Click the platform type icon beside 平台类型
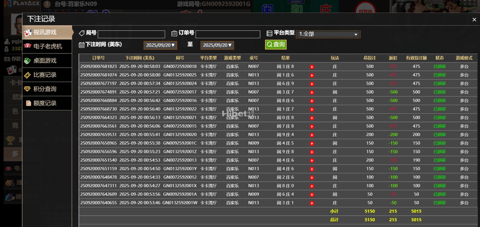 click(x=269, y=33)
